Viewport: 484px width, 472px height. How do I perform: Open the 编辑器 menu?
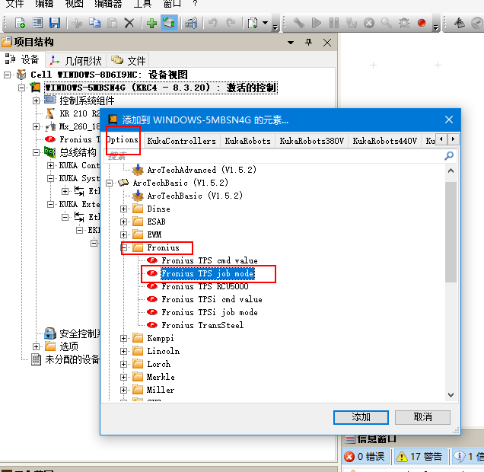coord(108,4)
